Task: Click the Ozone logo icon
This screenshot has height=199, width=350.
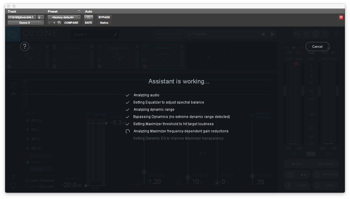Action: (x=13, y=34)
